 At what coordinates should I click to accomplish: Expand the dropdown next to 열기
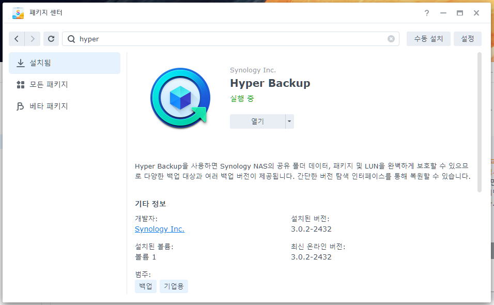[x=289, y=121]
